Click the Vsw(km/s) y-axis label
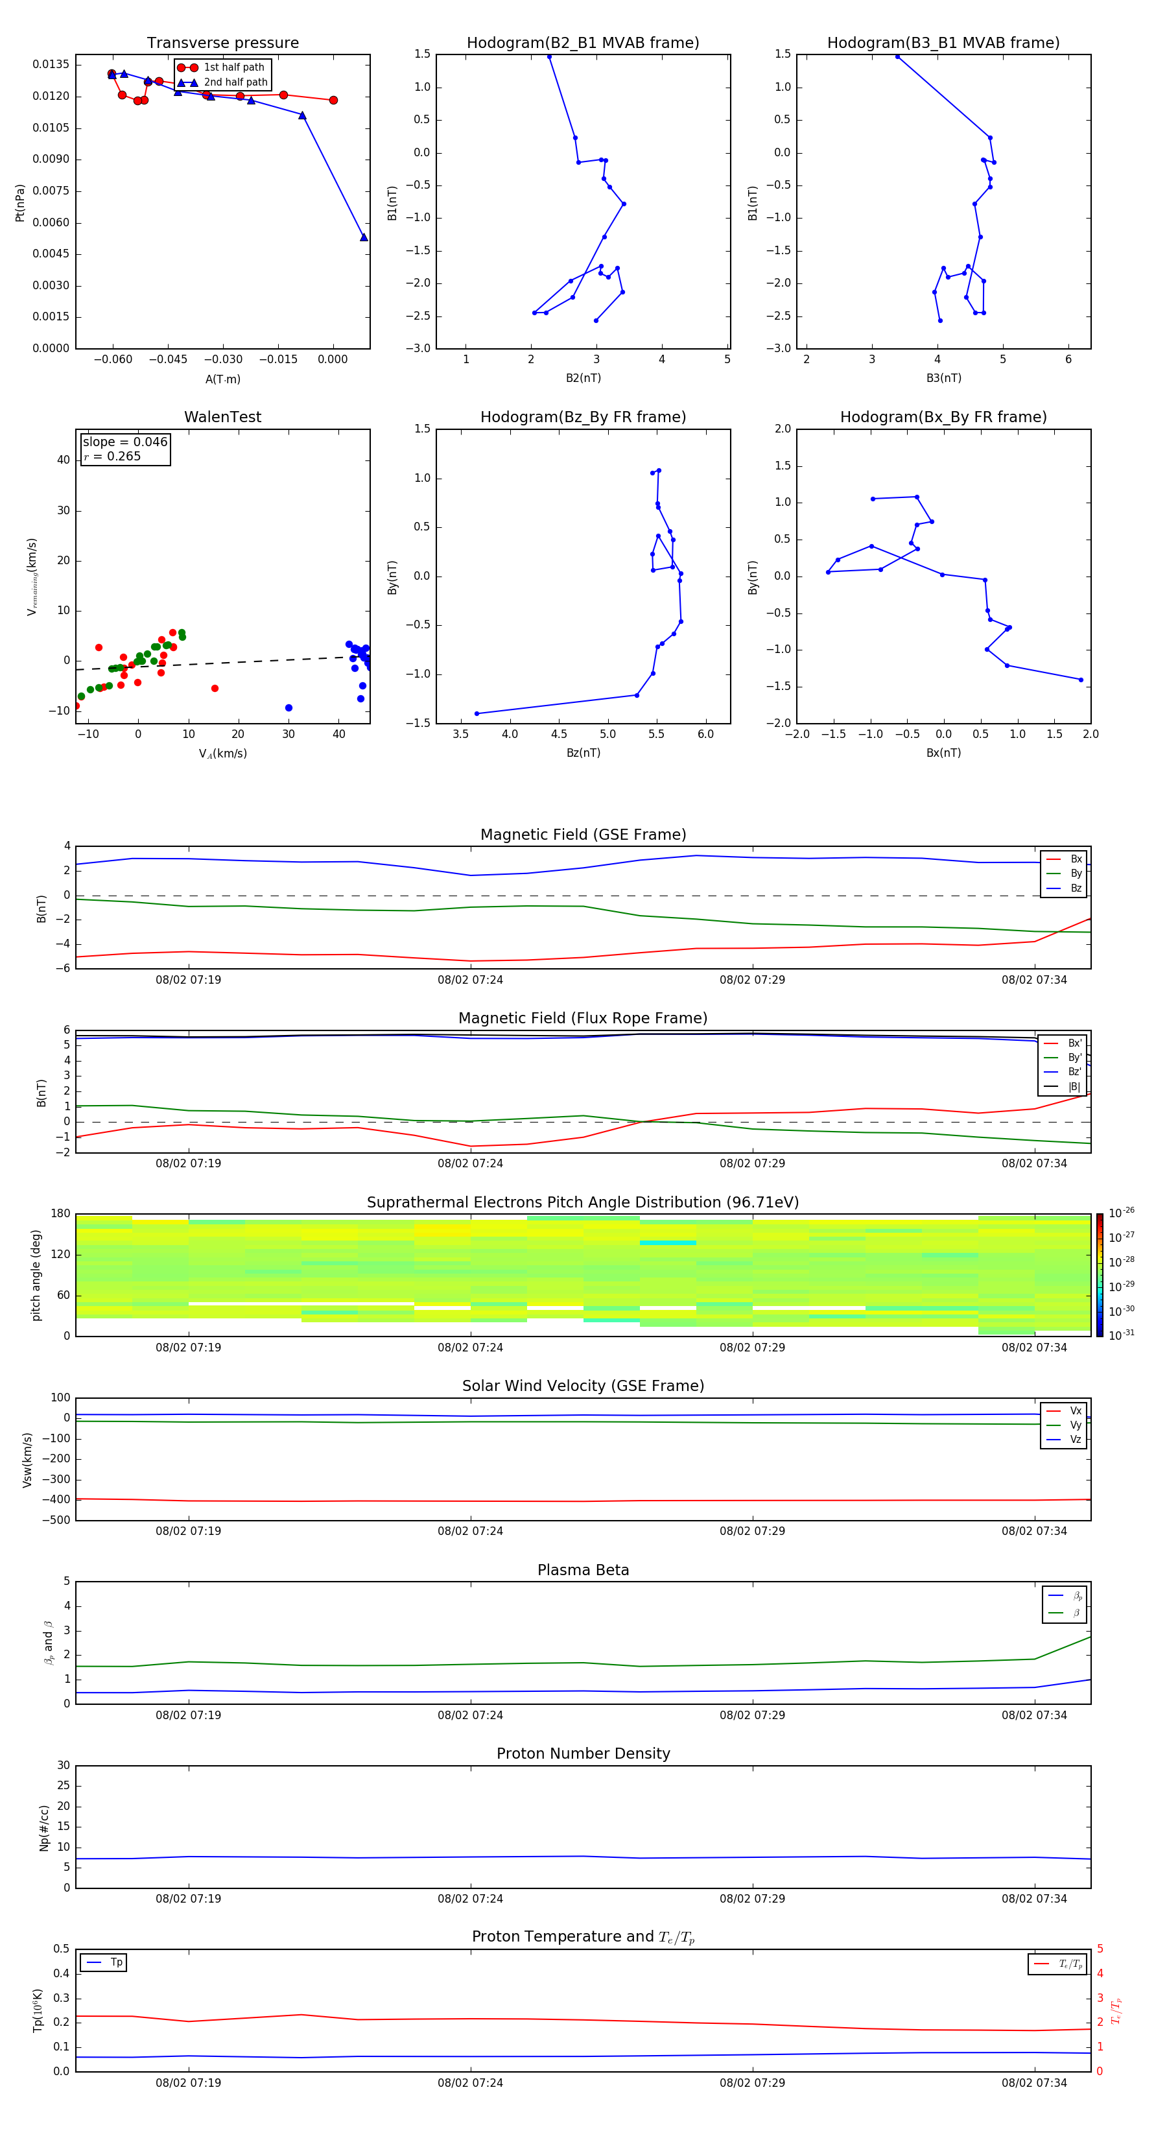This screenshot has width=1167, height=2140. (x=27, y=1460)
